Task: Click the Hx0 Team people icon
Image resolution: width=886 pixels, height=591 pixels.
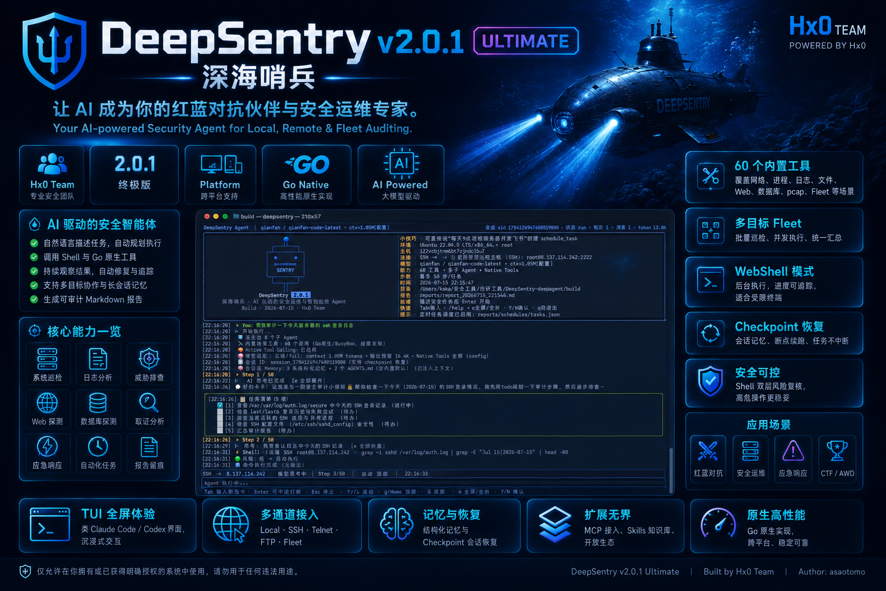Action: [x=52, y=164]
